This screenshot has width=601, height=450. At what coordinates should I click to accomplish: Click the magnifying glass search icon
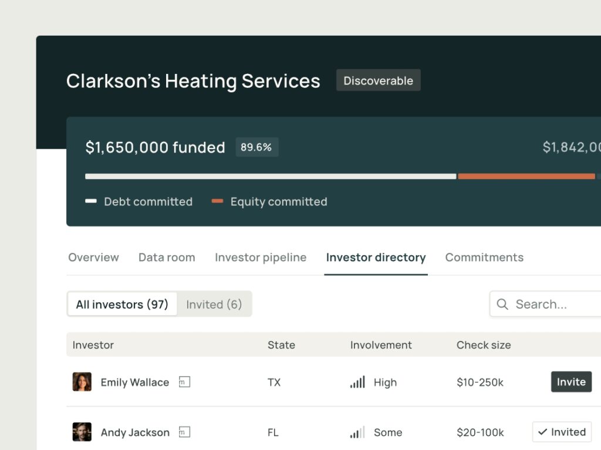[502, 304]
